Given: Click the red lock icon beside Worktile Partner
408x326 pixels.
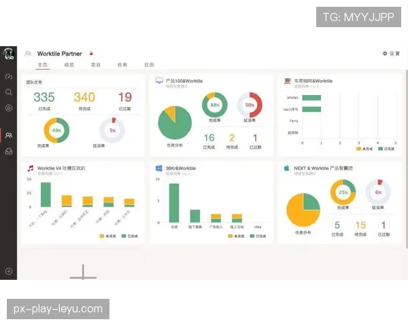Looking at the screenshot, I should tap(91, 54).
